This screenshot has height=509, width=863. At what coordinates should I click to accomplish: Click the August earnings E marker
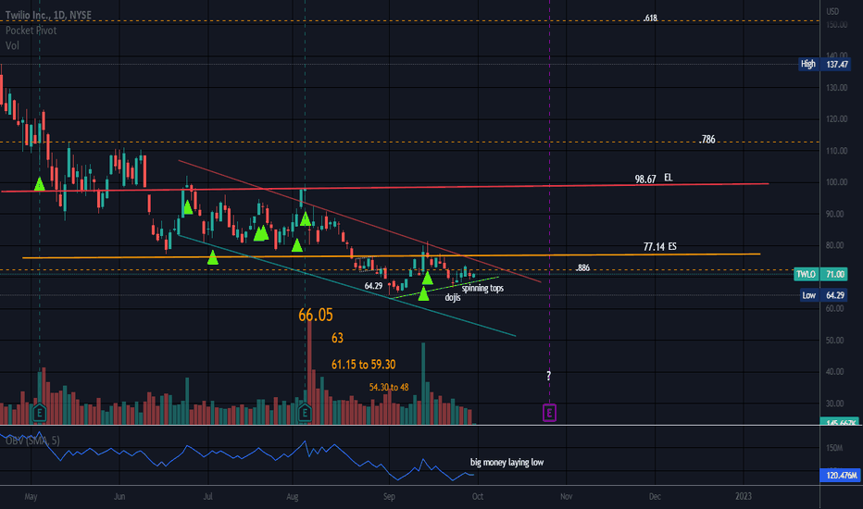click(x=305, y=412)
